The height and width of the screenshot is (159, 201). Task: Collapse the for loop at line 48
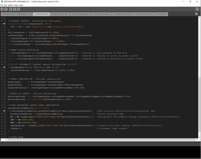click(4, 24)
